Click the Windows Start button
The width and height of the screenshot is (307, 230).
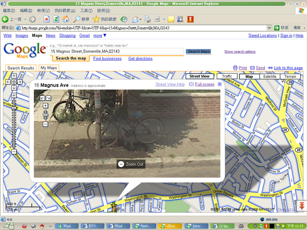click(x=9, y=226)
